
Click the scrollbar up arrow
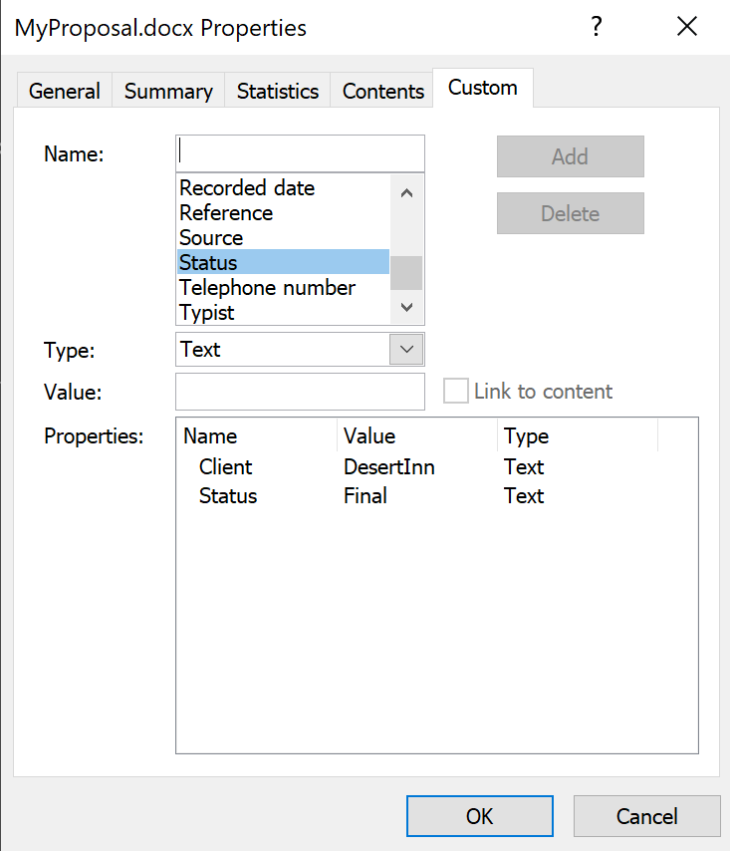(406, 191)
